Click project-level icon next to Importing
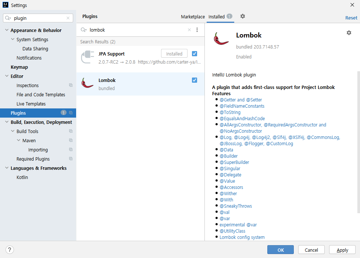The height and width of the screenshot is (258, 360). tap(71, 150)
